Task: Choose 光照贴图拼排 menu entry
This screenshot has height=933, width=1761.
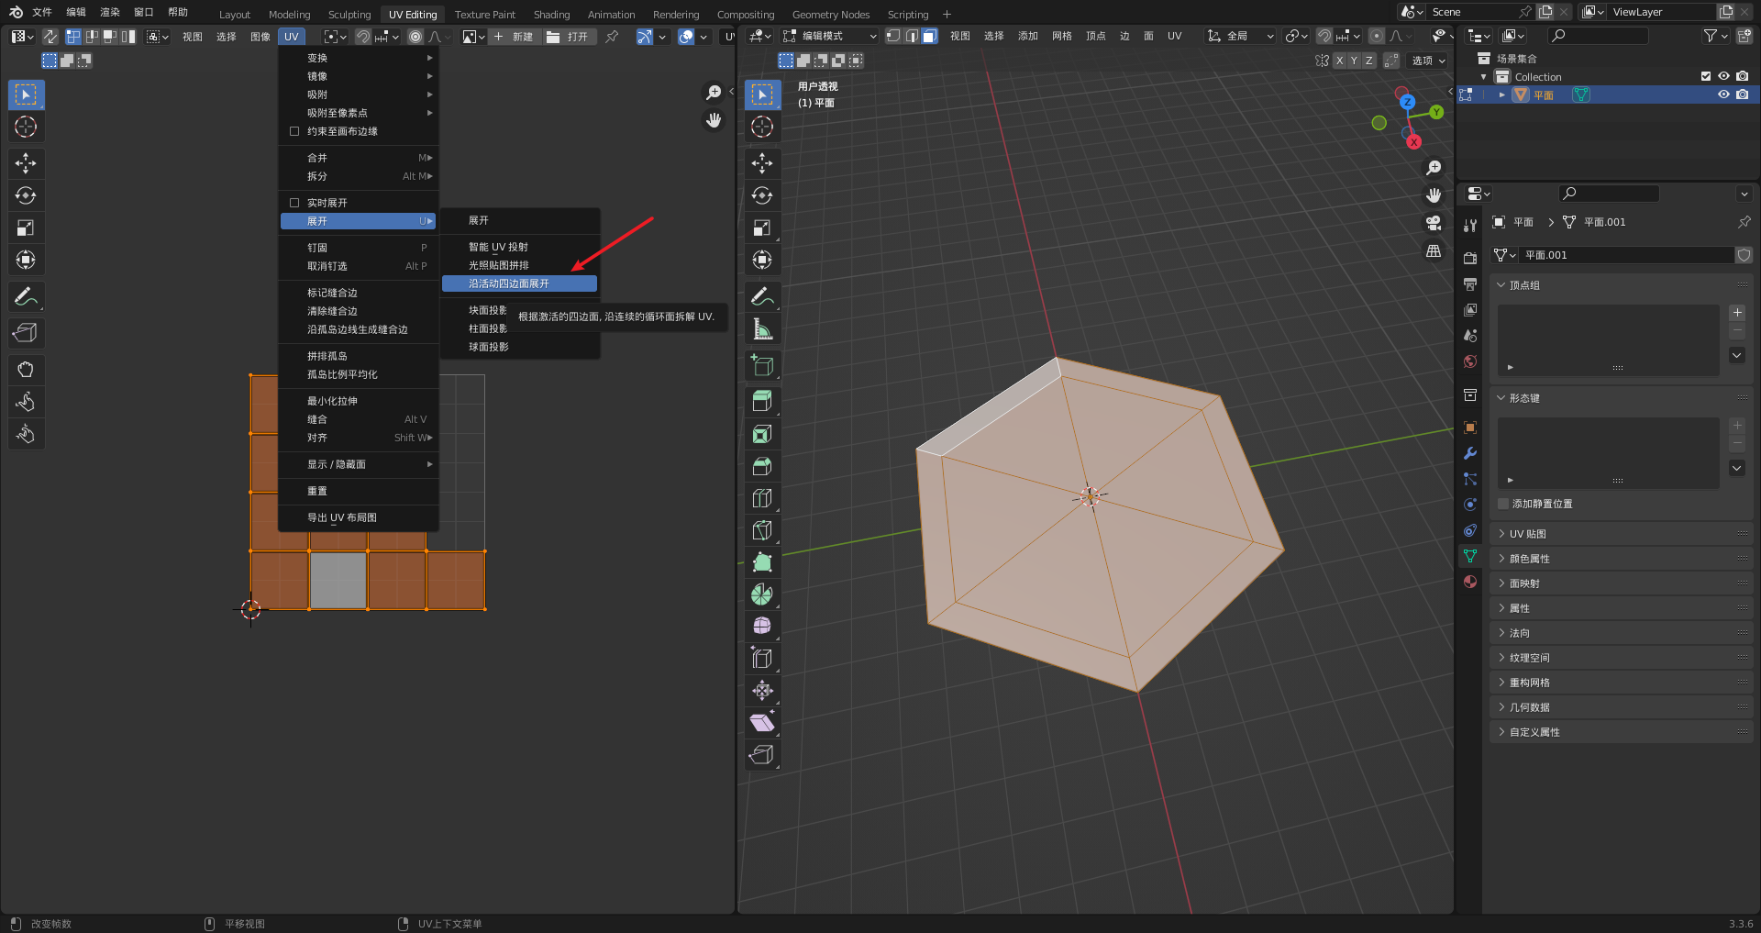Action: [519, 265]
